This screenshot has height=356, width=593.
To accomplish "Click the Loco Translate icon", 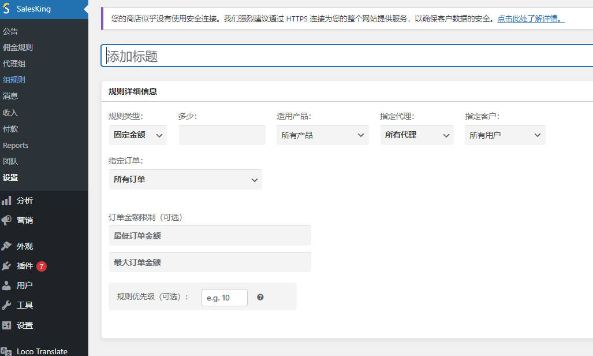I will 6,351.
